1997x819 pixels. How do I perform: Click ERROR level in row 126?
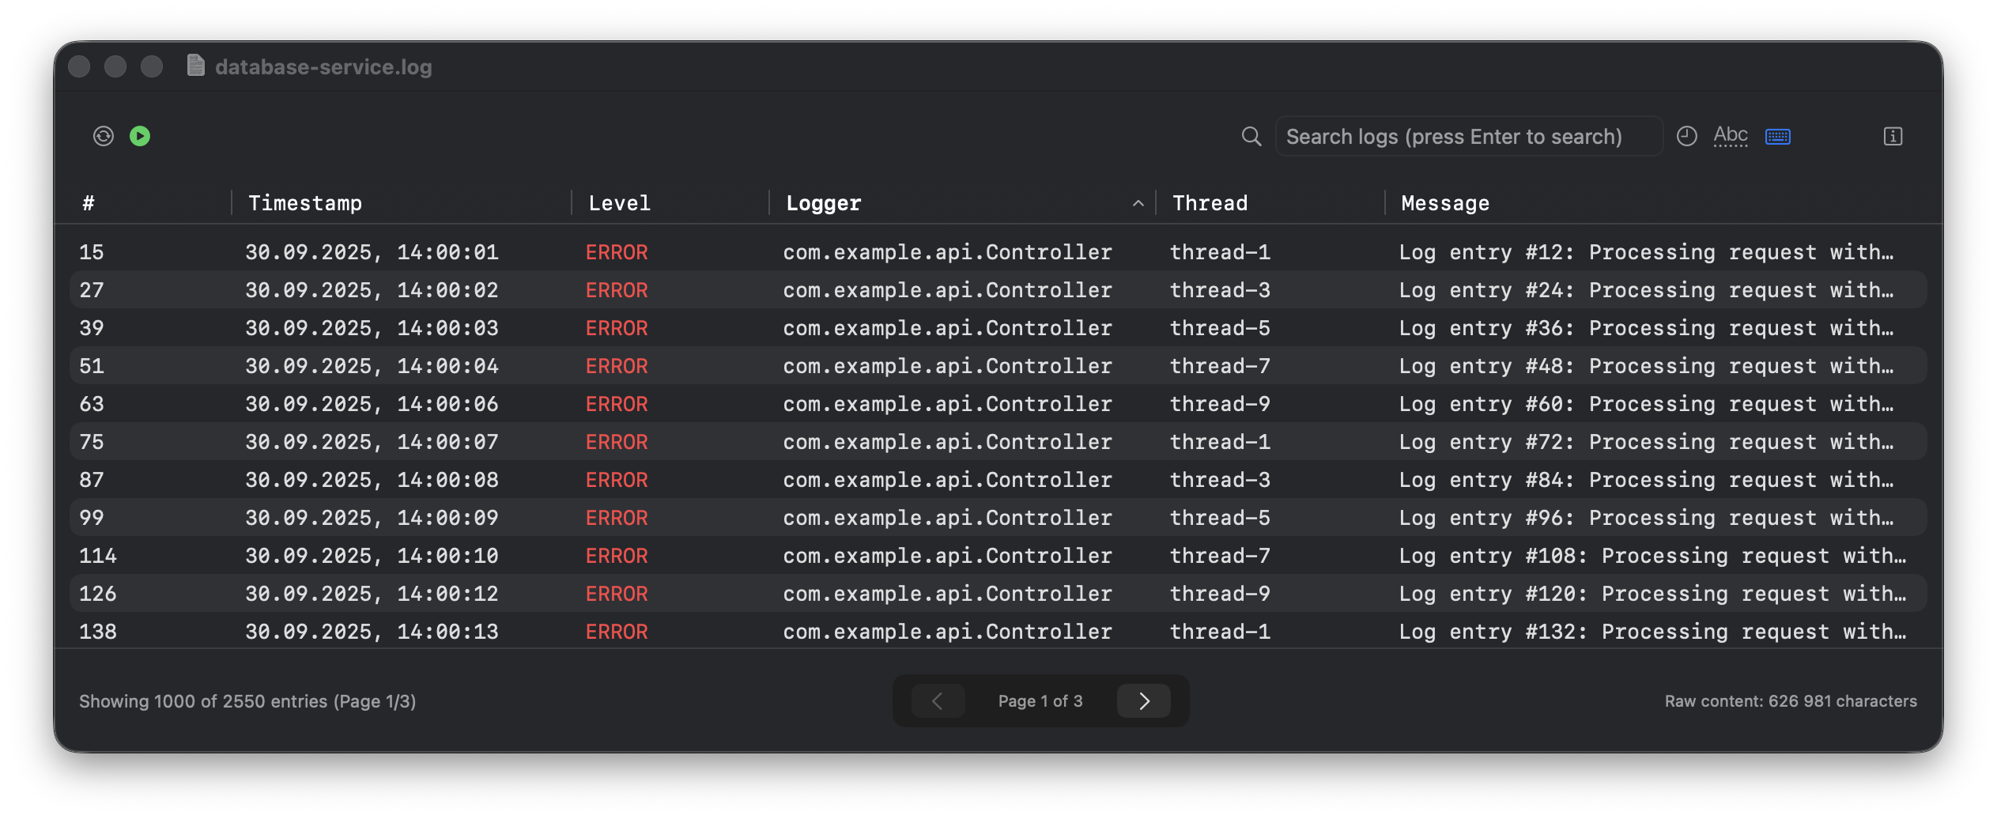click(x=617, y=594)
